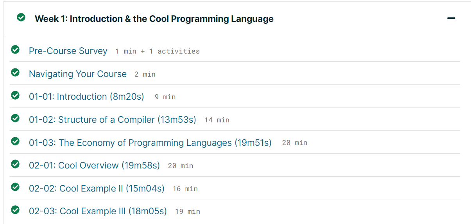This screenshot has height=224, width=471.
Task: Click the Pre-Course Survey green checkmark
Action: tap(15, 50)
